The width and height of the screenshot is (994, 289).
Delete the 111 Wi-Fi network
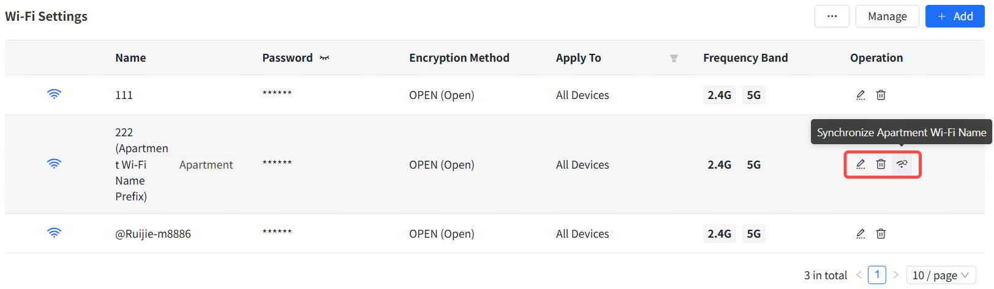point(881,95)
